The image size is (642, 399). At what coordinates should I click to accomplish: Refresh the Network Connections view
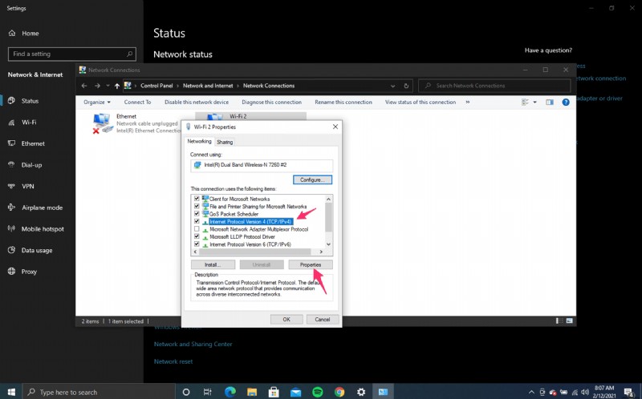(x=406, y=86)
